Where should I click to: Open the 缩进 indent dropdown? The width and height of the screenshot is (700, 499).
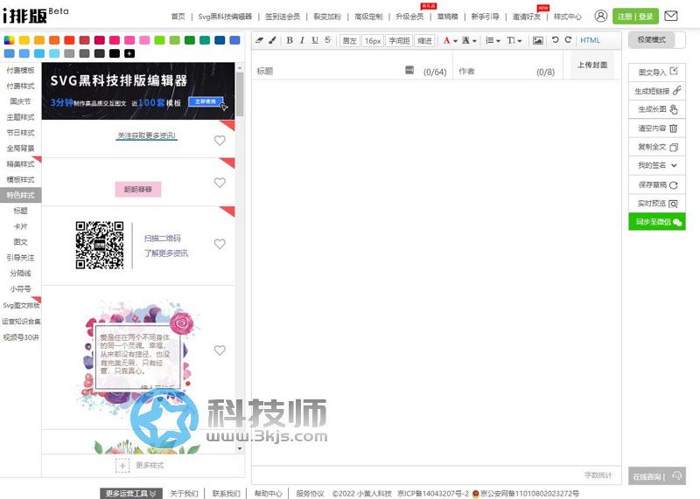point(424,40)
